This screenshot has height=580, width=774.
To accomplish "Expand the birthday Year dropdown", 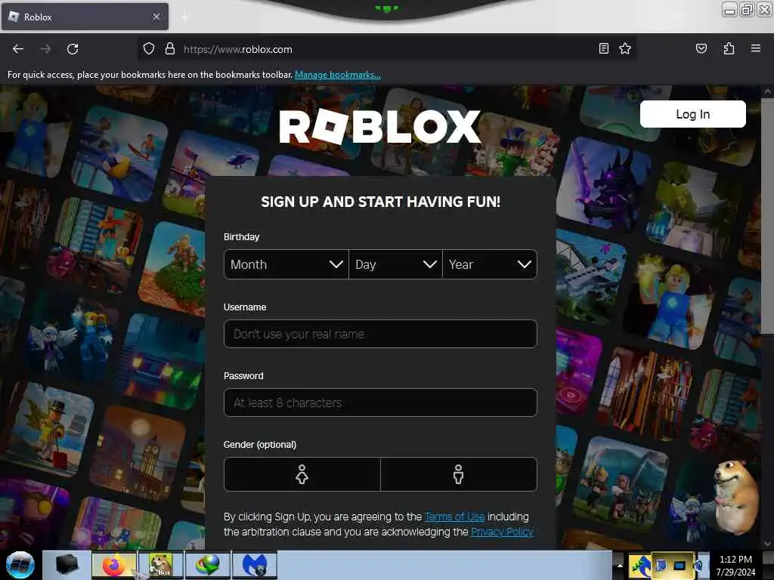I will [x=490, y=264].
